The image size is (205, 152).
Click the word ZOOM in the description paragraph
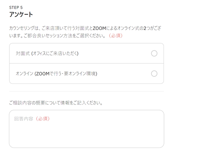pos(99,28)
